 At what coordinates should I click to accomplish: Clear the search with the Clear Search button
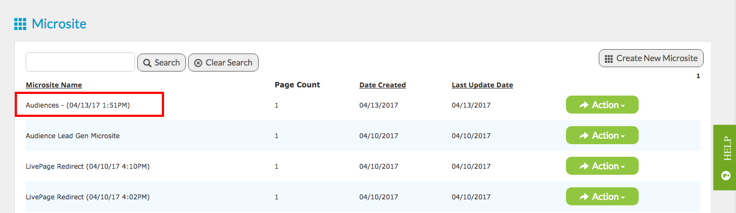223,63
